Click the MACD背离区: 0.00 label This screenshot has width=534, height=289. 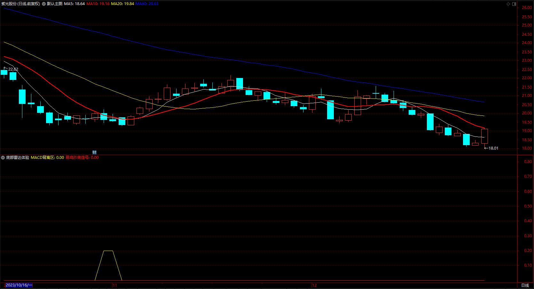pos(47,158)
